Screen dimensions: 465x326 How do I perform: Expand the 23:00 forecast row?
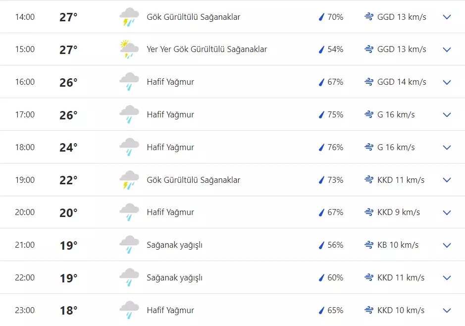[447, 310]
